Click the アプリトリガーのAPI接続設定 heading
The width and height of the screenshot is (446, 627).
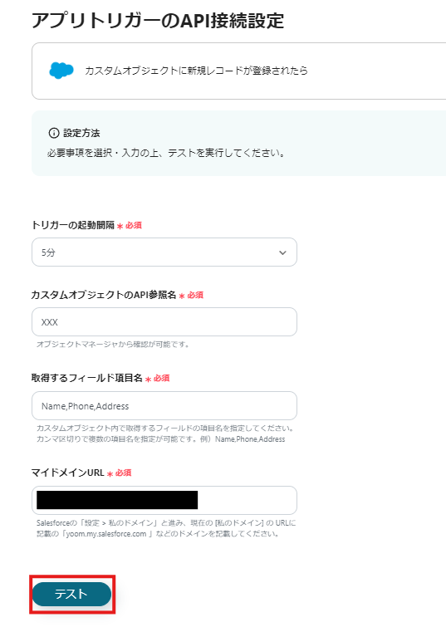158,21
